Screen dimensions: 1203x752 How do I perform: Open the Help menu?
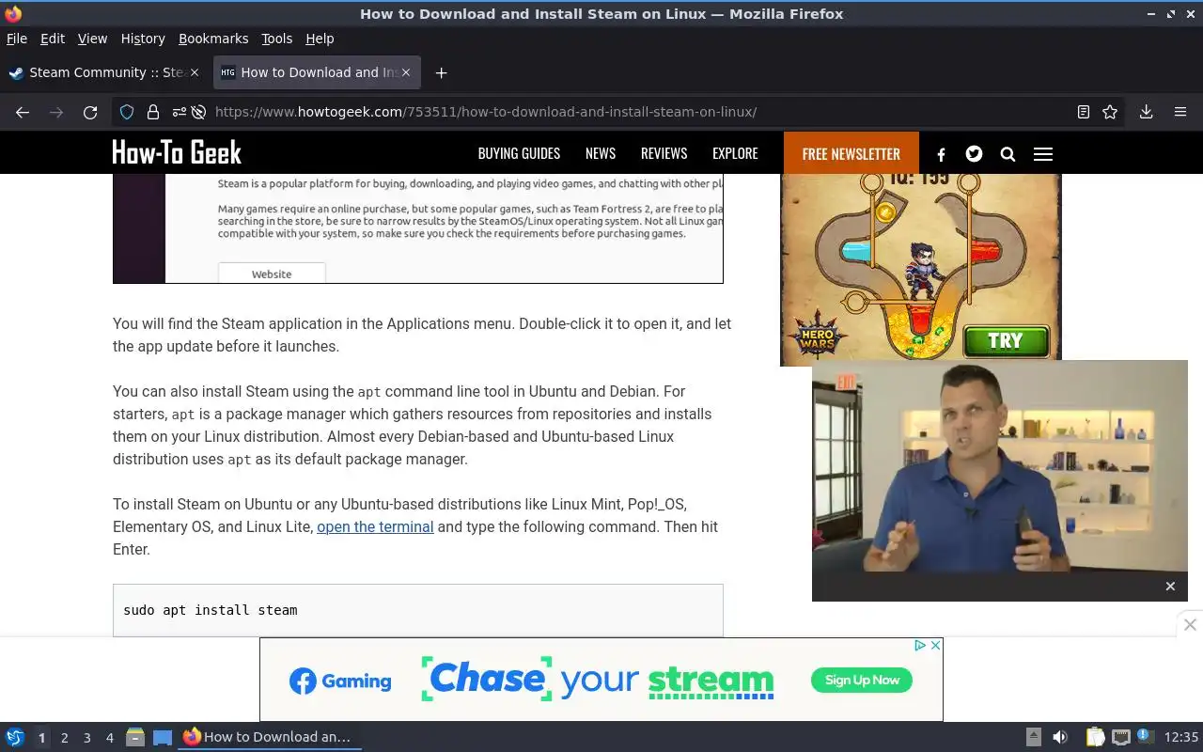click(320, 39)
